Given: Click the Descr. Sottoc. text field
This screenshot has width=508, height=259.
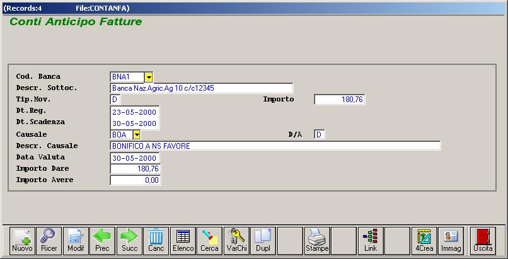Looking at the screenshot, I should (x=202, y=88).
